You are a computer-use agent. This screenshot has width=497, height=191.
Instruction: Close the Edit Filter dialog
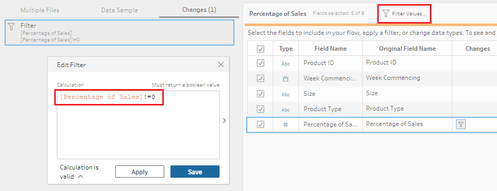pyautogui.click(x=221, y=65)
